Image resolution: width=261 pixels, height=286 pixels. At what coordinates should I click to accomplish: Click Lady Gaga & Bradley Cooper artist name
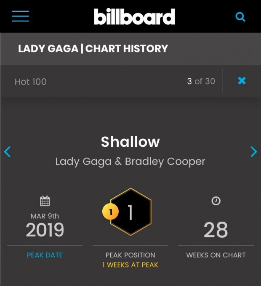pyautogui.click(x=130, y=162)
